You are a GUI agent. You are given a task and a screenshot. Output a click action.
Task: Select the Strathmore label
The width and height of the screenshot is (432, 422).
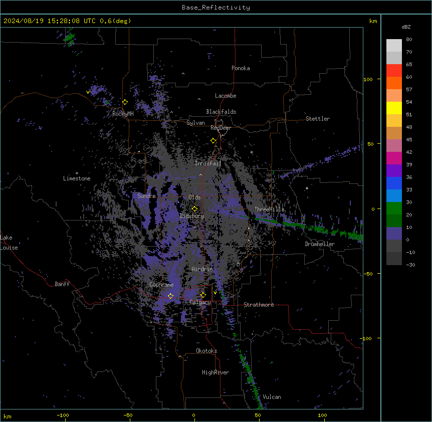coord(259,305)
